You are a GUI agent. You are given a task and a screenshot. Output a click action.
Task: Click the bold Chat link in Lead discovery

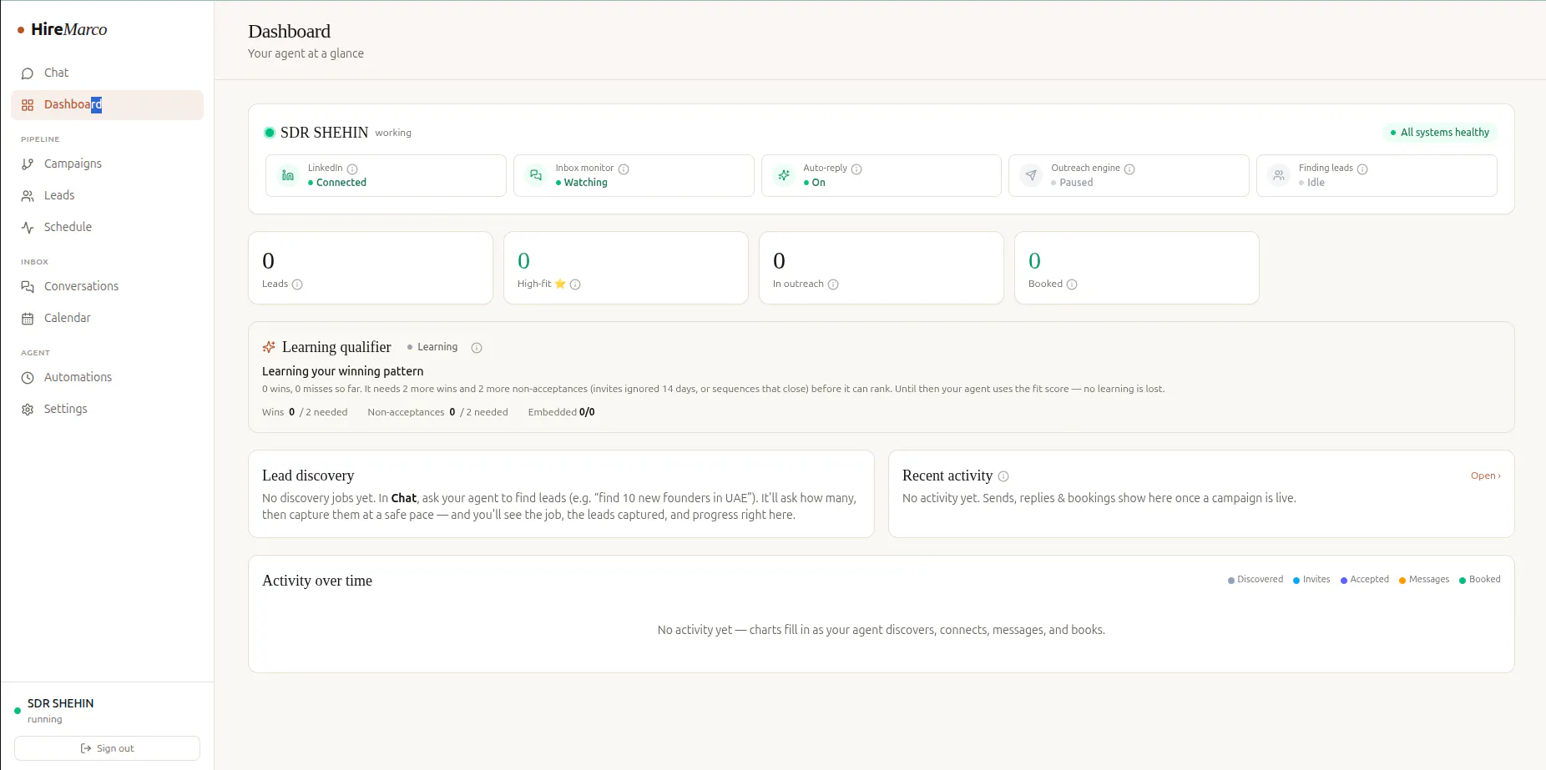pyautogui.click(x=404, y=498)
